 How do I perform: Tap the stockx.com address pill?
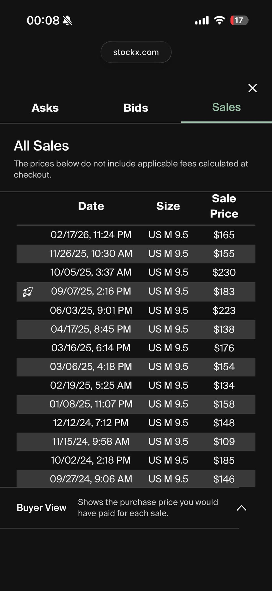[136, 52]
